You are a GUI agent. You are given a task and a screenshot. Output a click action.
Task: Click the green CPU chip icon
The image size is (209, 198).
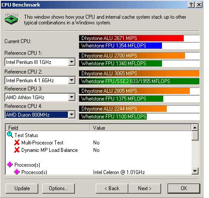coord(11,19)
